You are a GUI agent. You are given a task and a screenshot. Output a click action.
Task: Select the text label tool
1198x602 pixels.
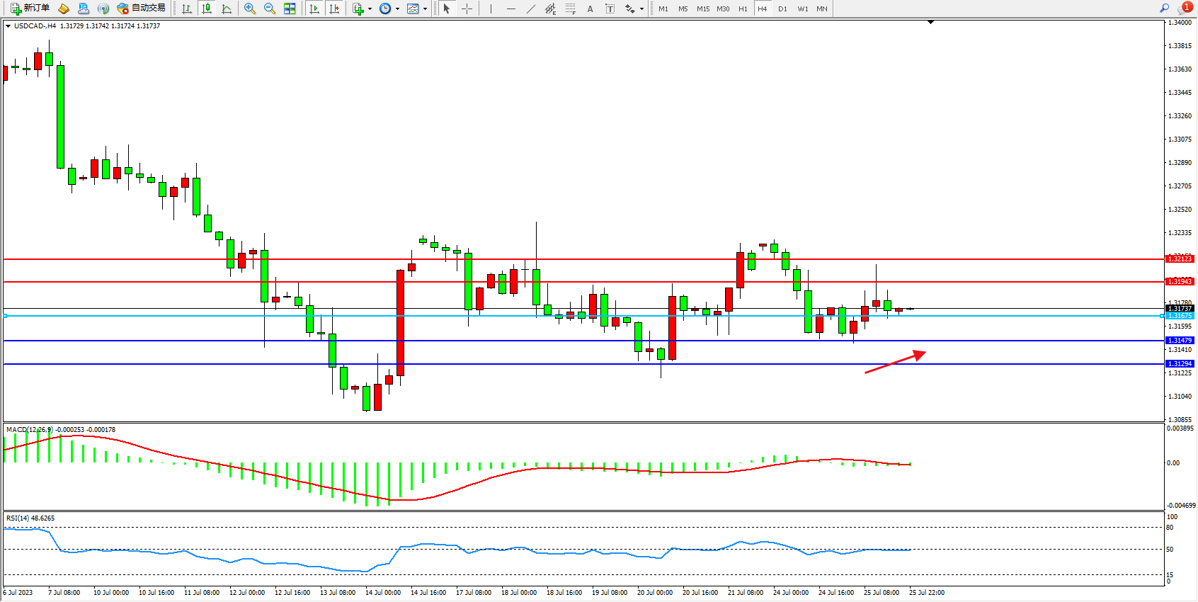610,8
